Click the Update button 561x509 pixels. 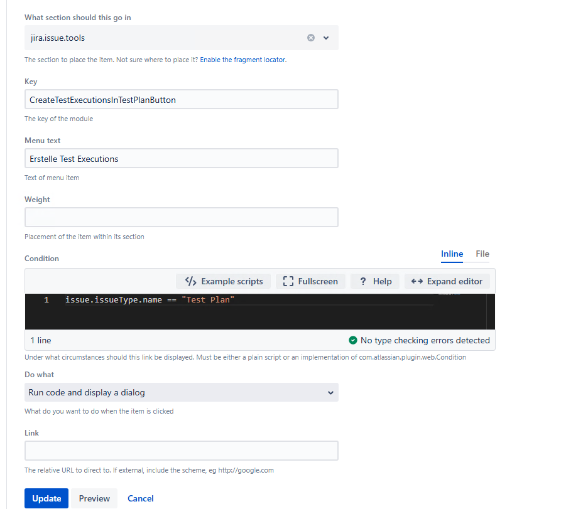(x=46, y=498)
